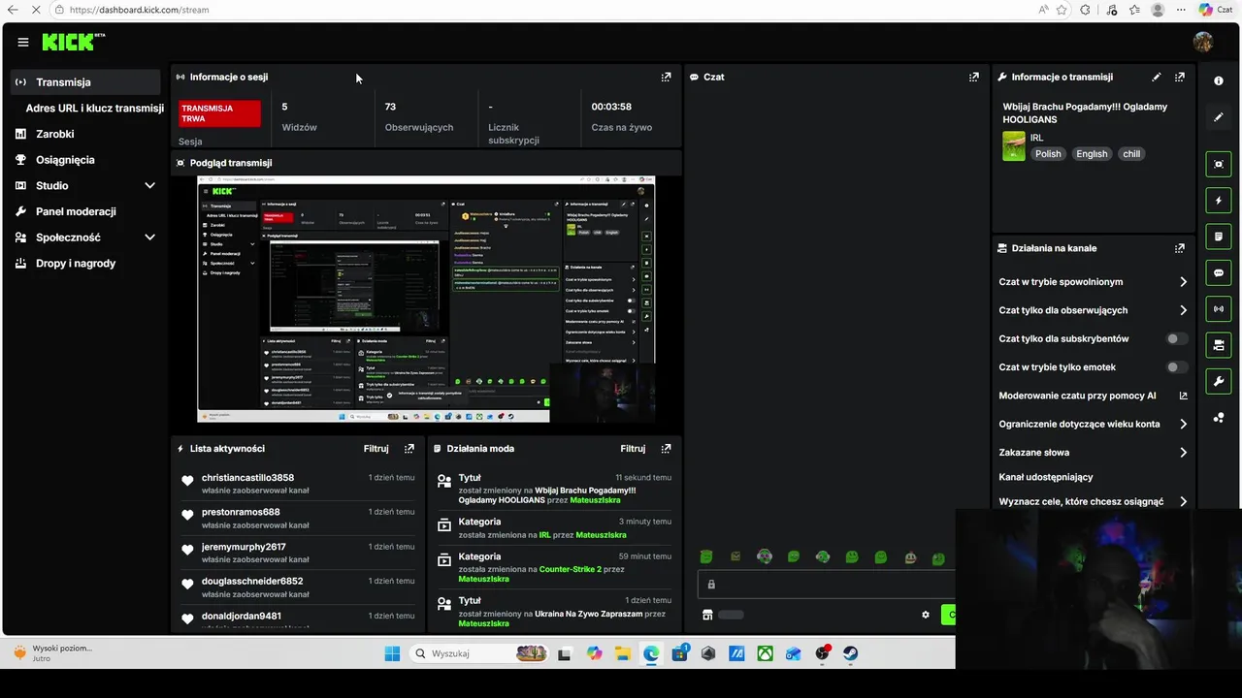Toggle mod actions notes button in right sidebar
The height and width of the screenshot is (698, 1242).
[1219, 237]
